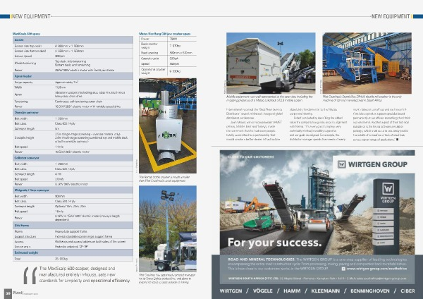Click the left NEW EQUIPMENT page header
The width and height of the screenshot is (423, 299).
pyautogui.click(x=31, y=16)
